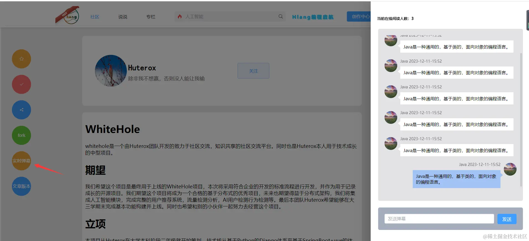Viewport: 529px width, 241px height.
Task: Click the Hlang site logo
Action: pyautogui.click(x=67, y=16)
